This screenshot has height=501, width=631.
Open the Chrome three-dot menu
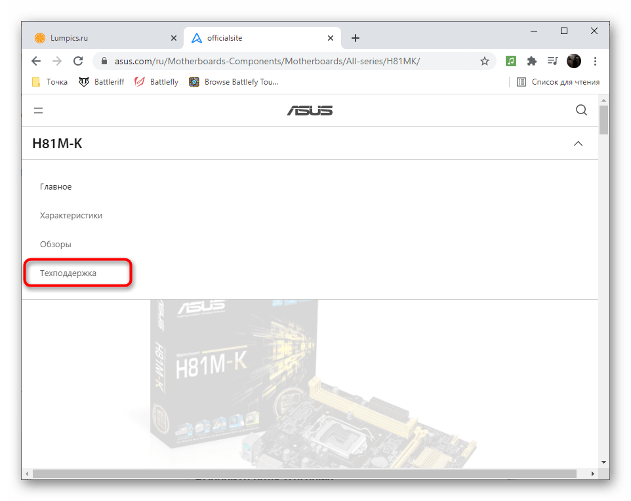(x=595, y=61)
